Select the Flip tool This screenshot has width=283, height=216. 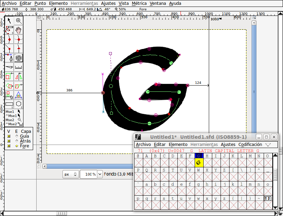[x=19, y=77]
